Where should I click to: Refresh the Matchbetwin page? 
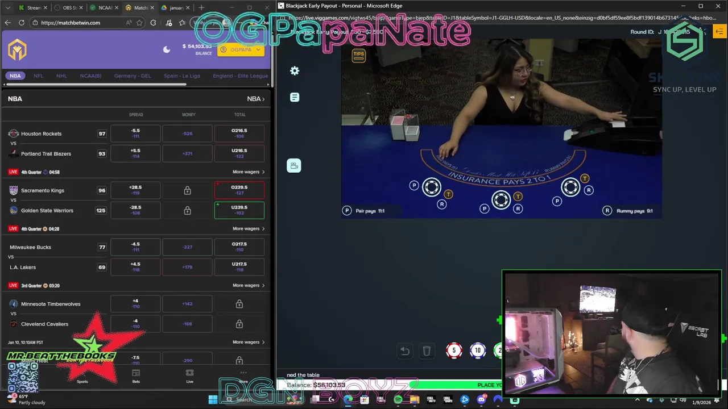22,23
